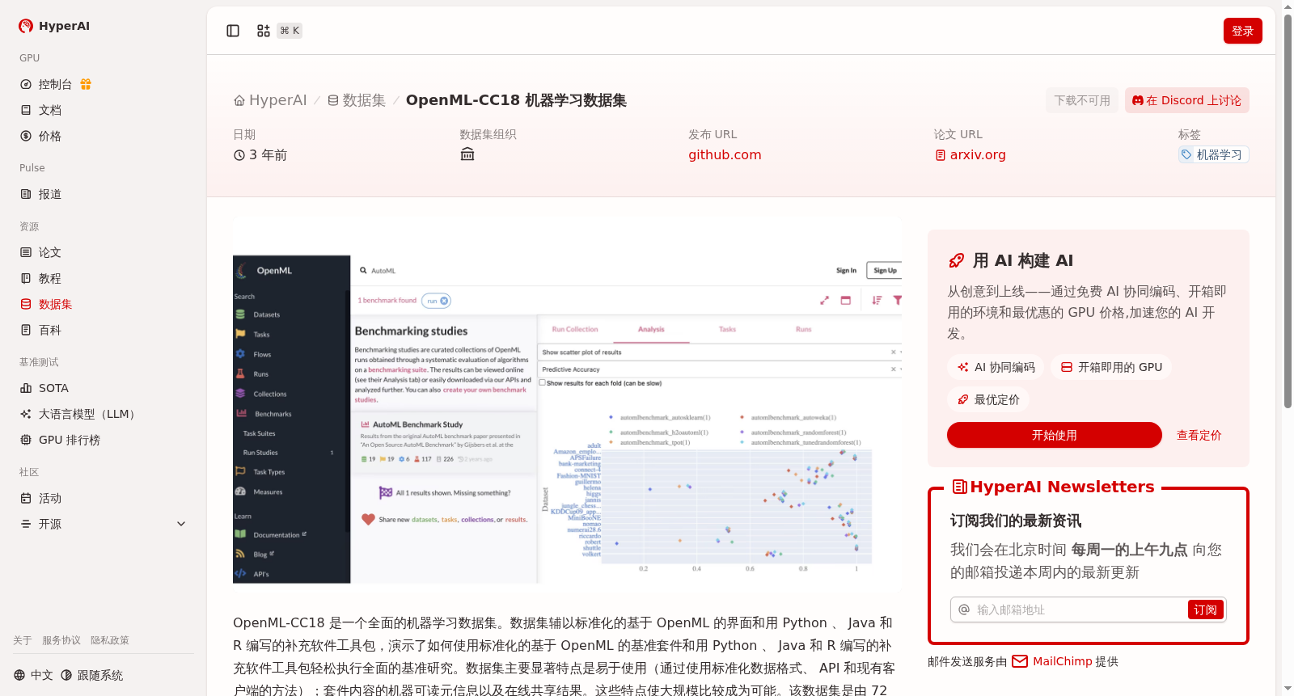Go to 价格 in the sidebar

(50, 136)
